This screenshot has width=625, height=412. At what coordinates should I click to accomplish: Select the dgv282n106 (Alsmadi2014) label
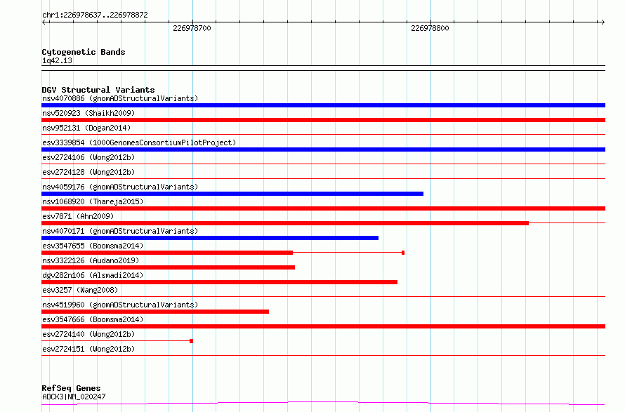pyautogui.click(x=93, y=275)
